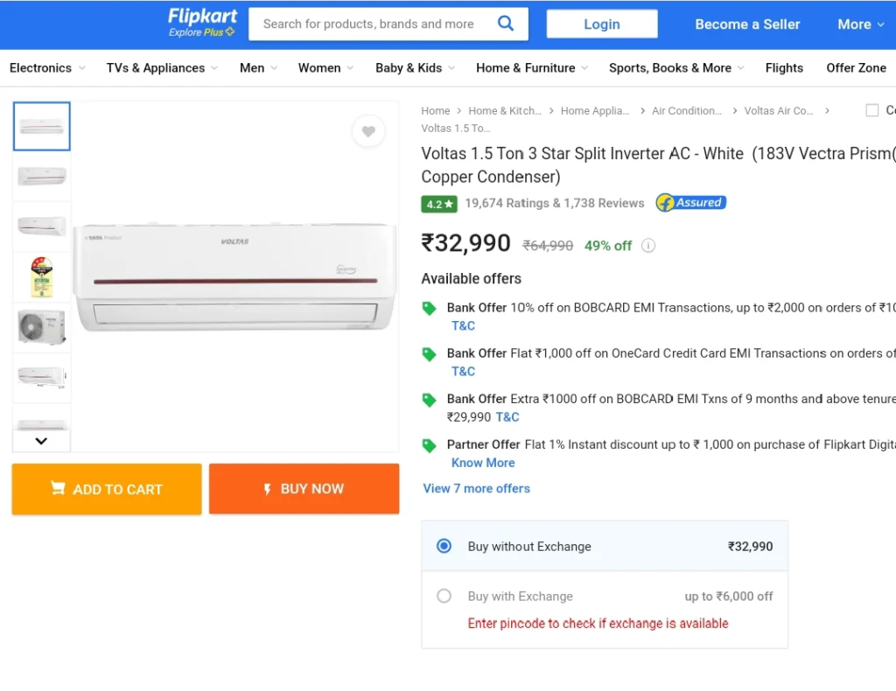
Task: Click Become a Seller
Action: tap(747, 24)
